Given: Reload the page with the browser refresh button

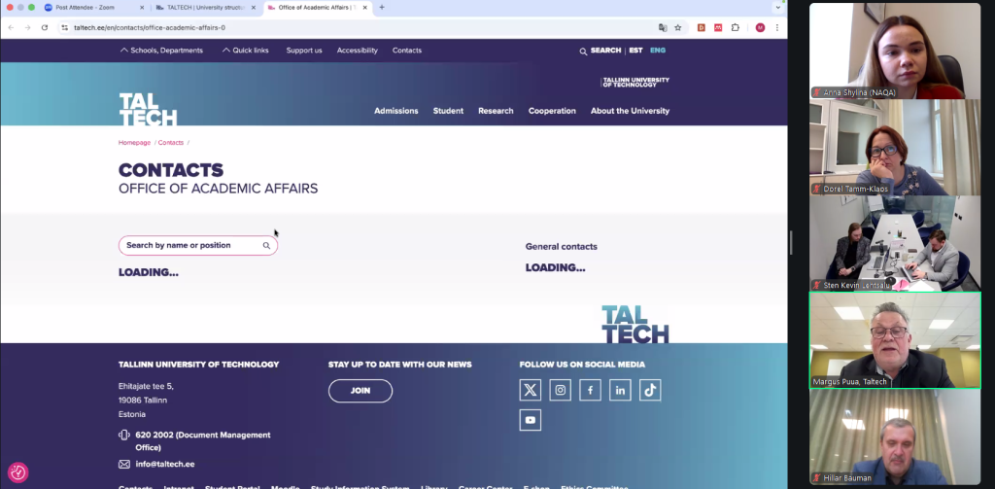Looking at the screenshot, I should click(45, 27).
